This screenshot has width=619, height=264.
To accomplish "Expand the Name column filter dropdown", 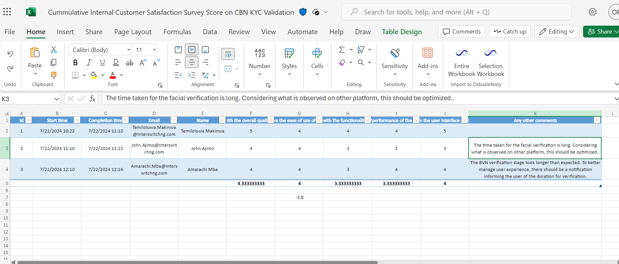I will 222,120.
